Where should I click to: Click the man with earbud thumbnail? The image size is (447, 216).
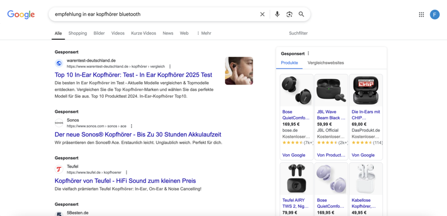point(239,71)
